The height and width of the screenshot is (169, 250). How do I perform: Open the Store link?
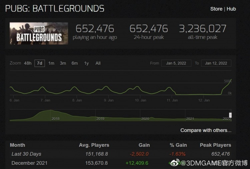pyautogui.click(x=216, y=9)
